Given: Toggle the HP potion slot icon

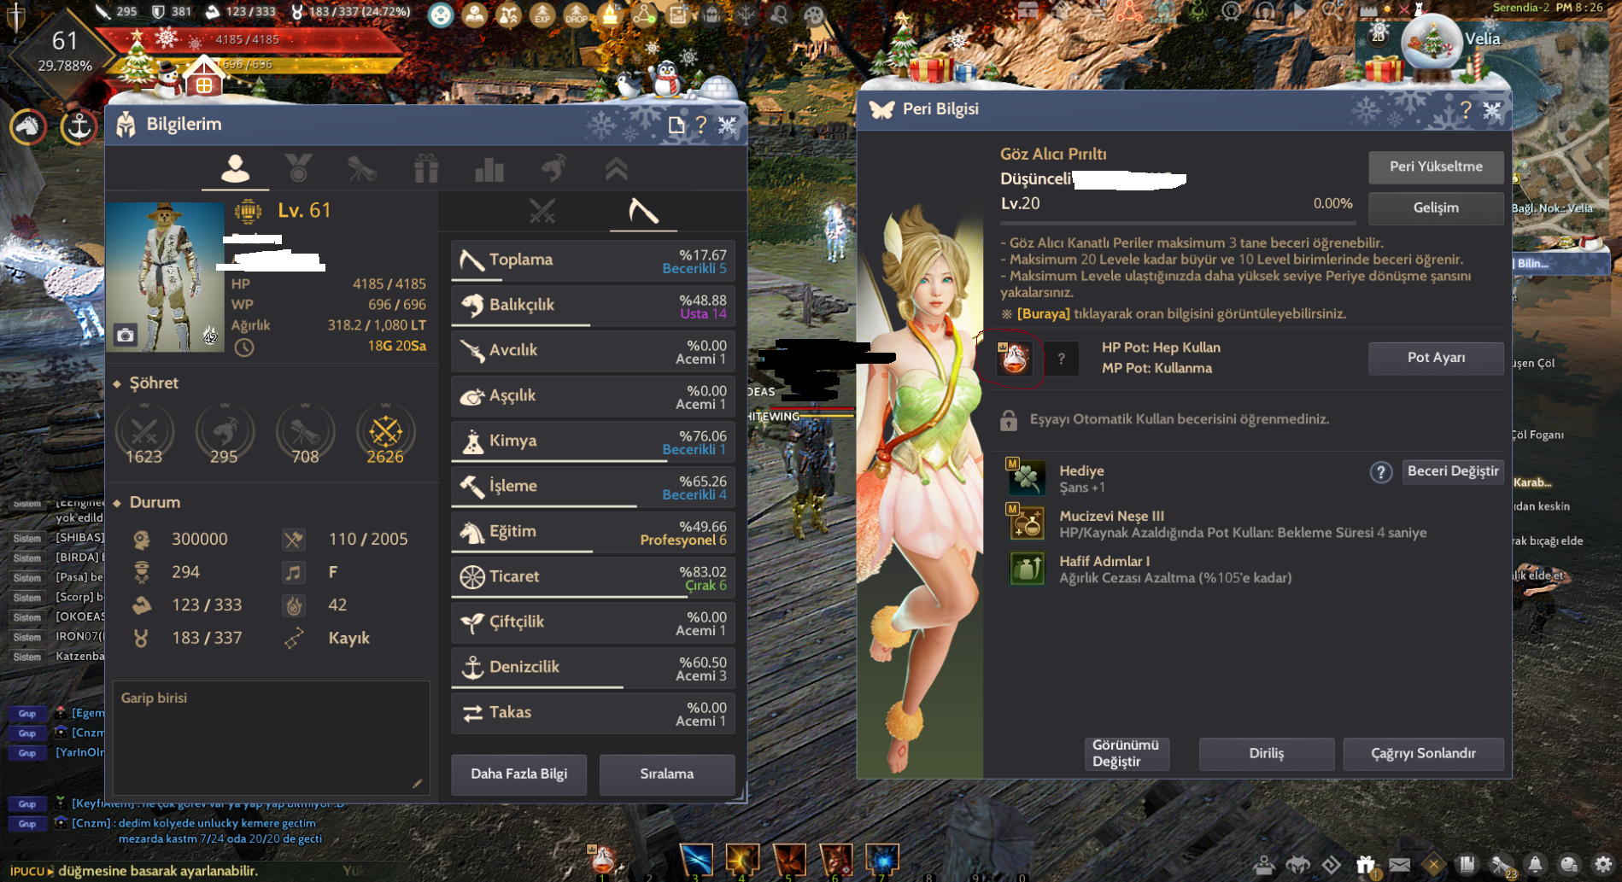Looking at the screenshot, I should 1014,359.
